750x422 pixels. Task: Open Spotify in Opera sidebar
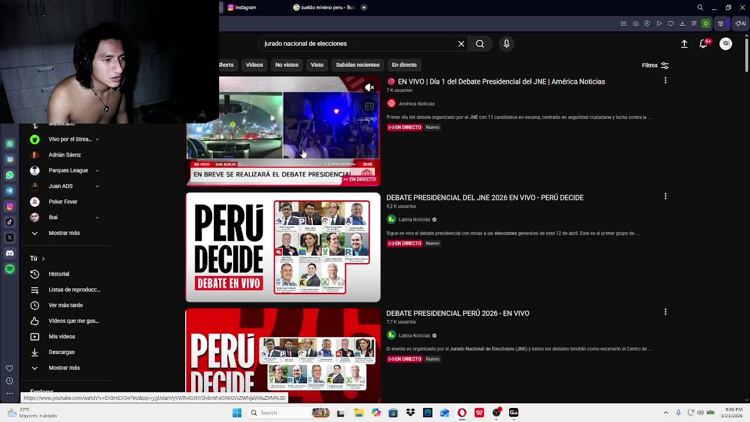(10, 269)
